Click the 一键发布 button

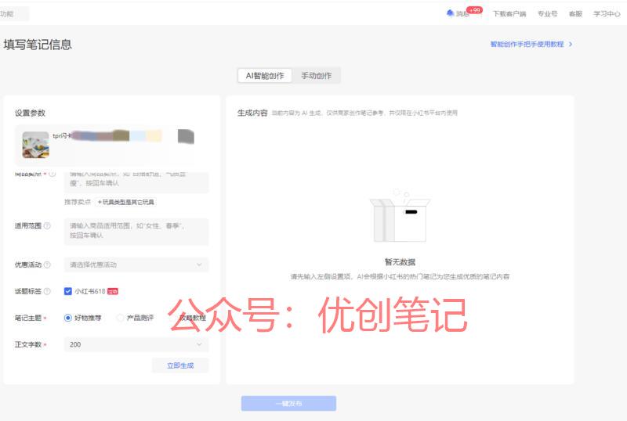(x=288, y=404)
